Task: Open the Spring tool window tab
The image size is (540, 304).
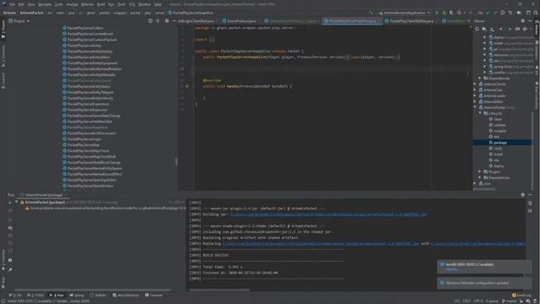Action: [x=77, y=296]
